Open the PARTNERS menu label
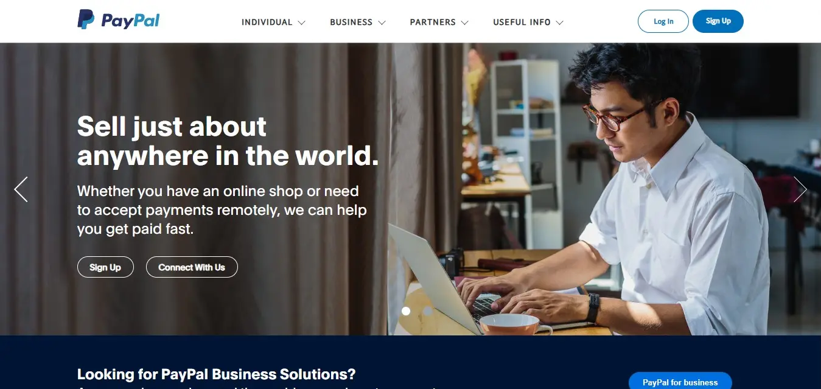This screenshot has height=389, width=821. click(433, 22)
